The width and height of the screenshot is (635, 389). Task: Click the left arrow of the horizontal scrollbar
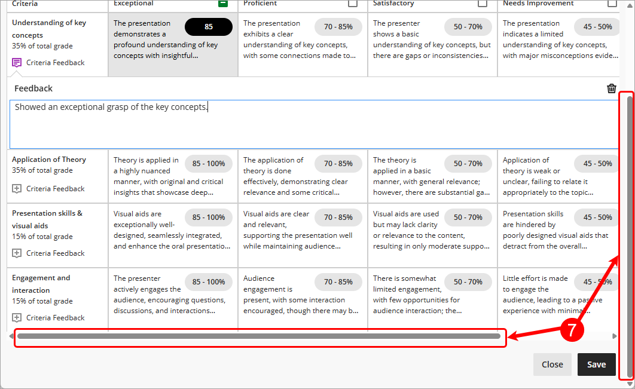11,336
